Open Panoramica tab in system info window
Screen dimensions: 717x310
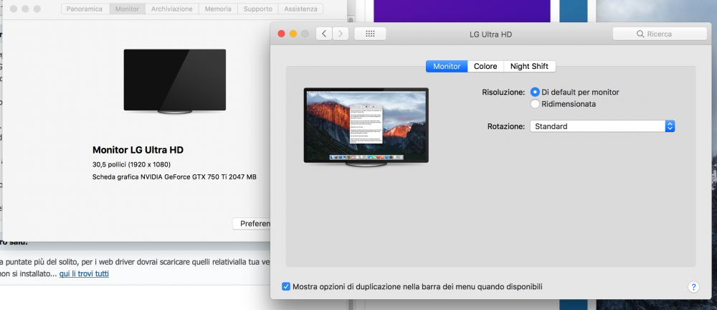click(85, 9)
